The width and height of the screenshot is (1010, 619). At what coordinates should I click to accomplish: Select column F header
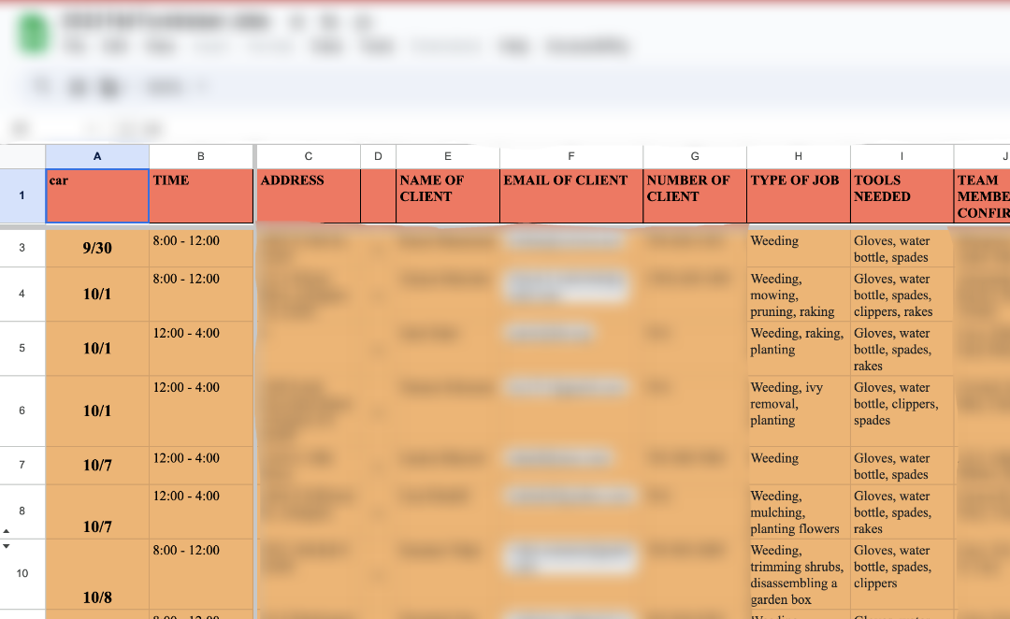point(571,156)
